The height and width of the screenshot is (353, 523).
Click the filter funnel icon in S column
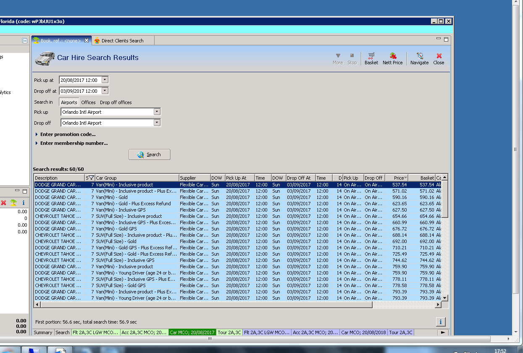pyautogui.click(x=91, y=178)
